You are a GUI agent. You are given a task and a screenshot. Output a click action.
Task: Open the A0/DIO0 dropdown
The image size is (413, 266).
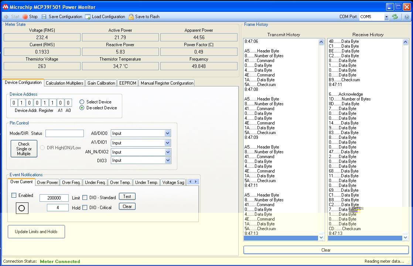167,133
